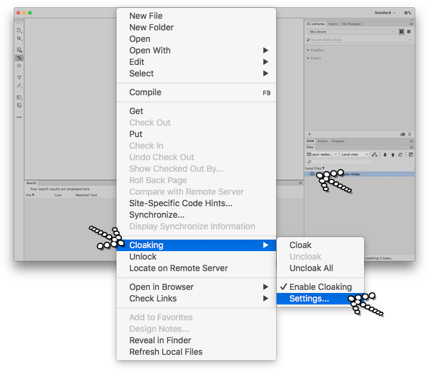Click the Put files up arrow icon

(x=393, y=155)
